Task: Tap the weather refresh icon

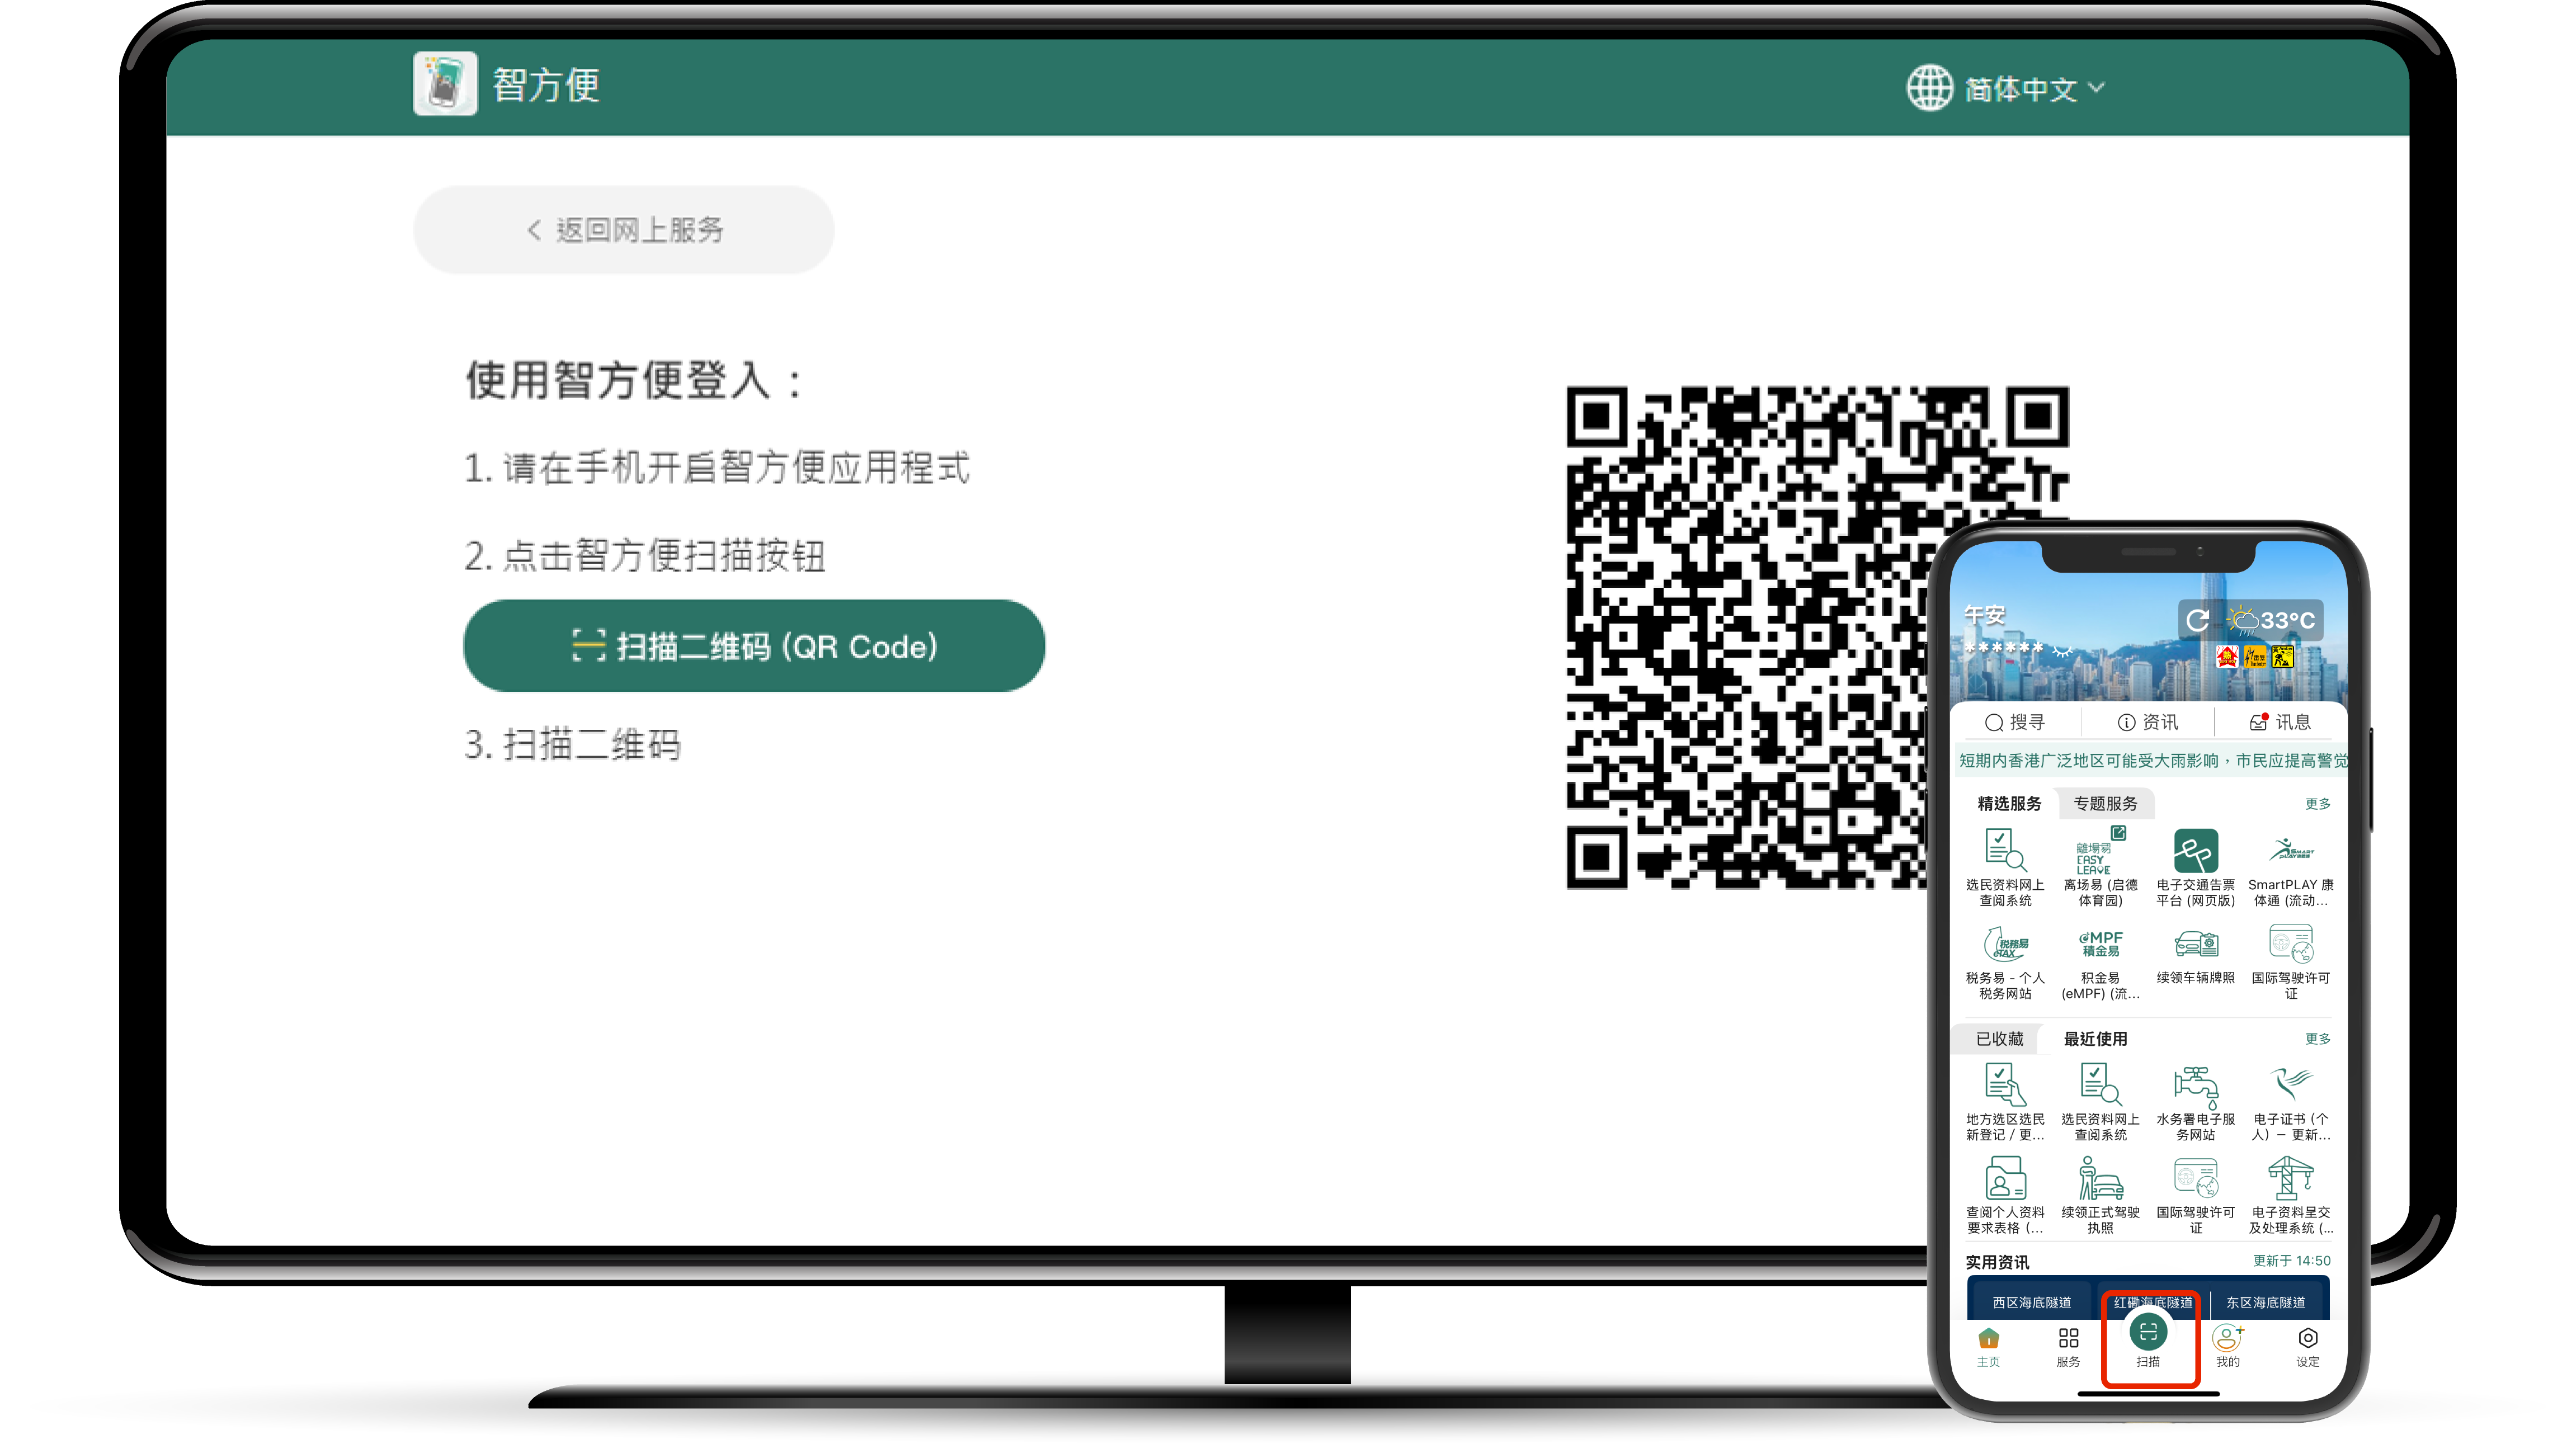Action: 2197,620
